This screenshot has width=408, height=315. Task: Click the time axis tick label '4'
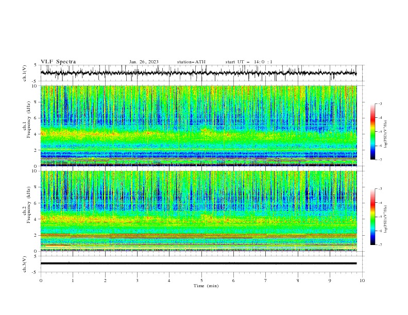coord(169,281)
